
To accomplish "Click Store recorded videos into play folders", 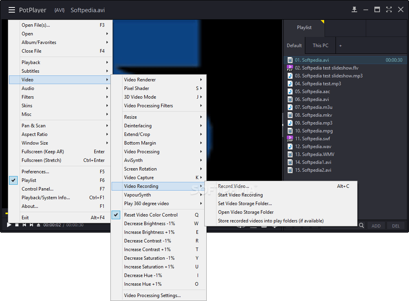I will 281,221.
